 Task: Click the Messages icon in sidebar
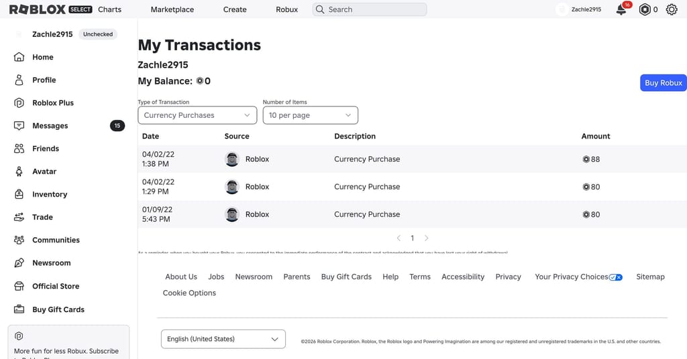[19, 125]
